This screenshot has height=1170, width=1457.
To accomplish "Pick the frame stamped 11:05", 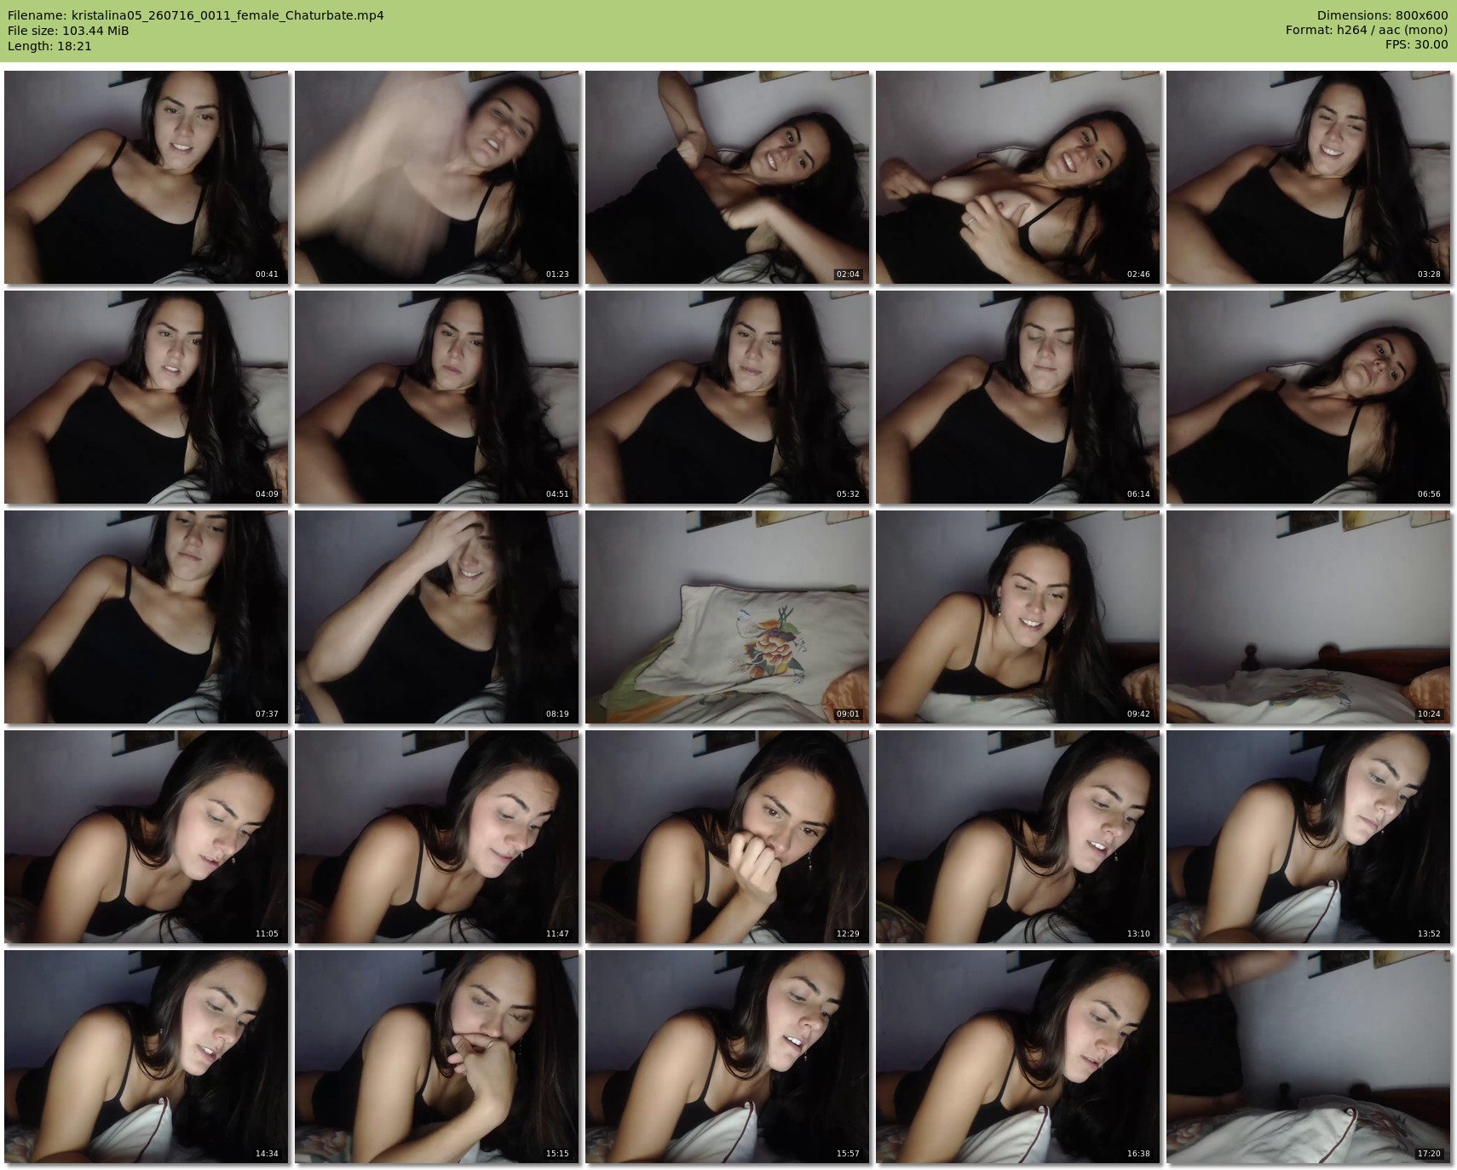I will (x=147, y=837).
